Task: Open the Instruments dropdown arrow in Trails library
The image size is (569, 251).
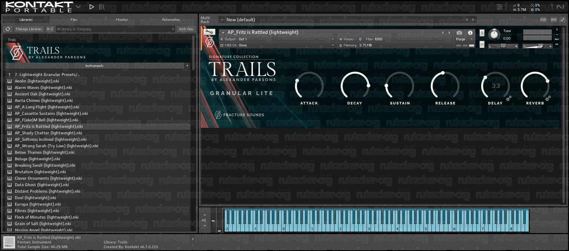Action: click(187, 66)
